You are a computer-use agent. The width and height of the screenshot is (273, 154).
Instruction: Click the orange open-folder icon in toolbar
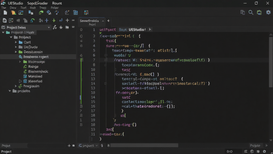pos(13,13)
